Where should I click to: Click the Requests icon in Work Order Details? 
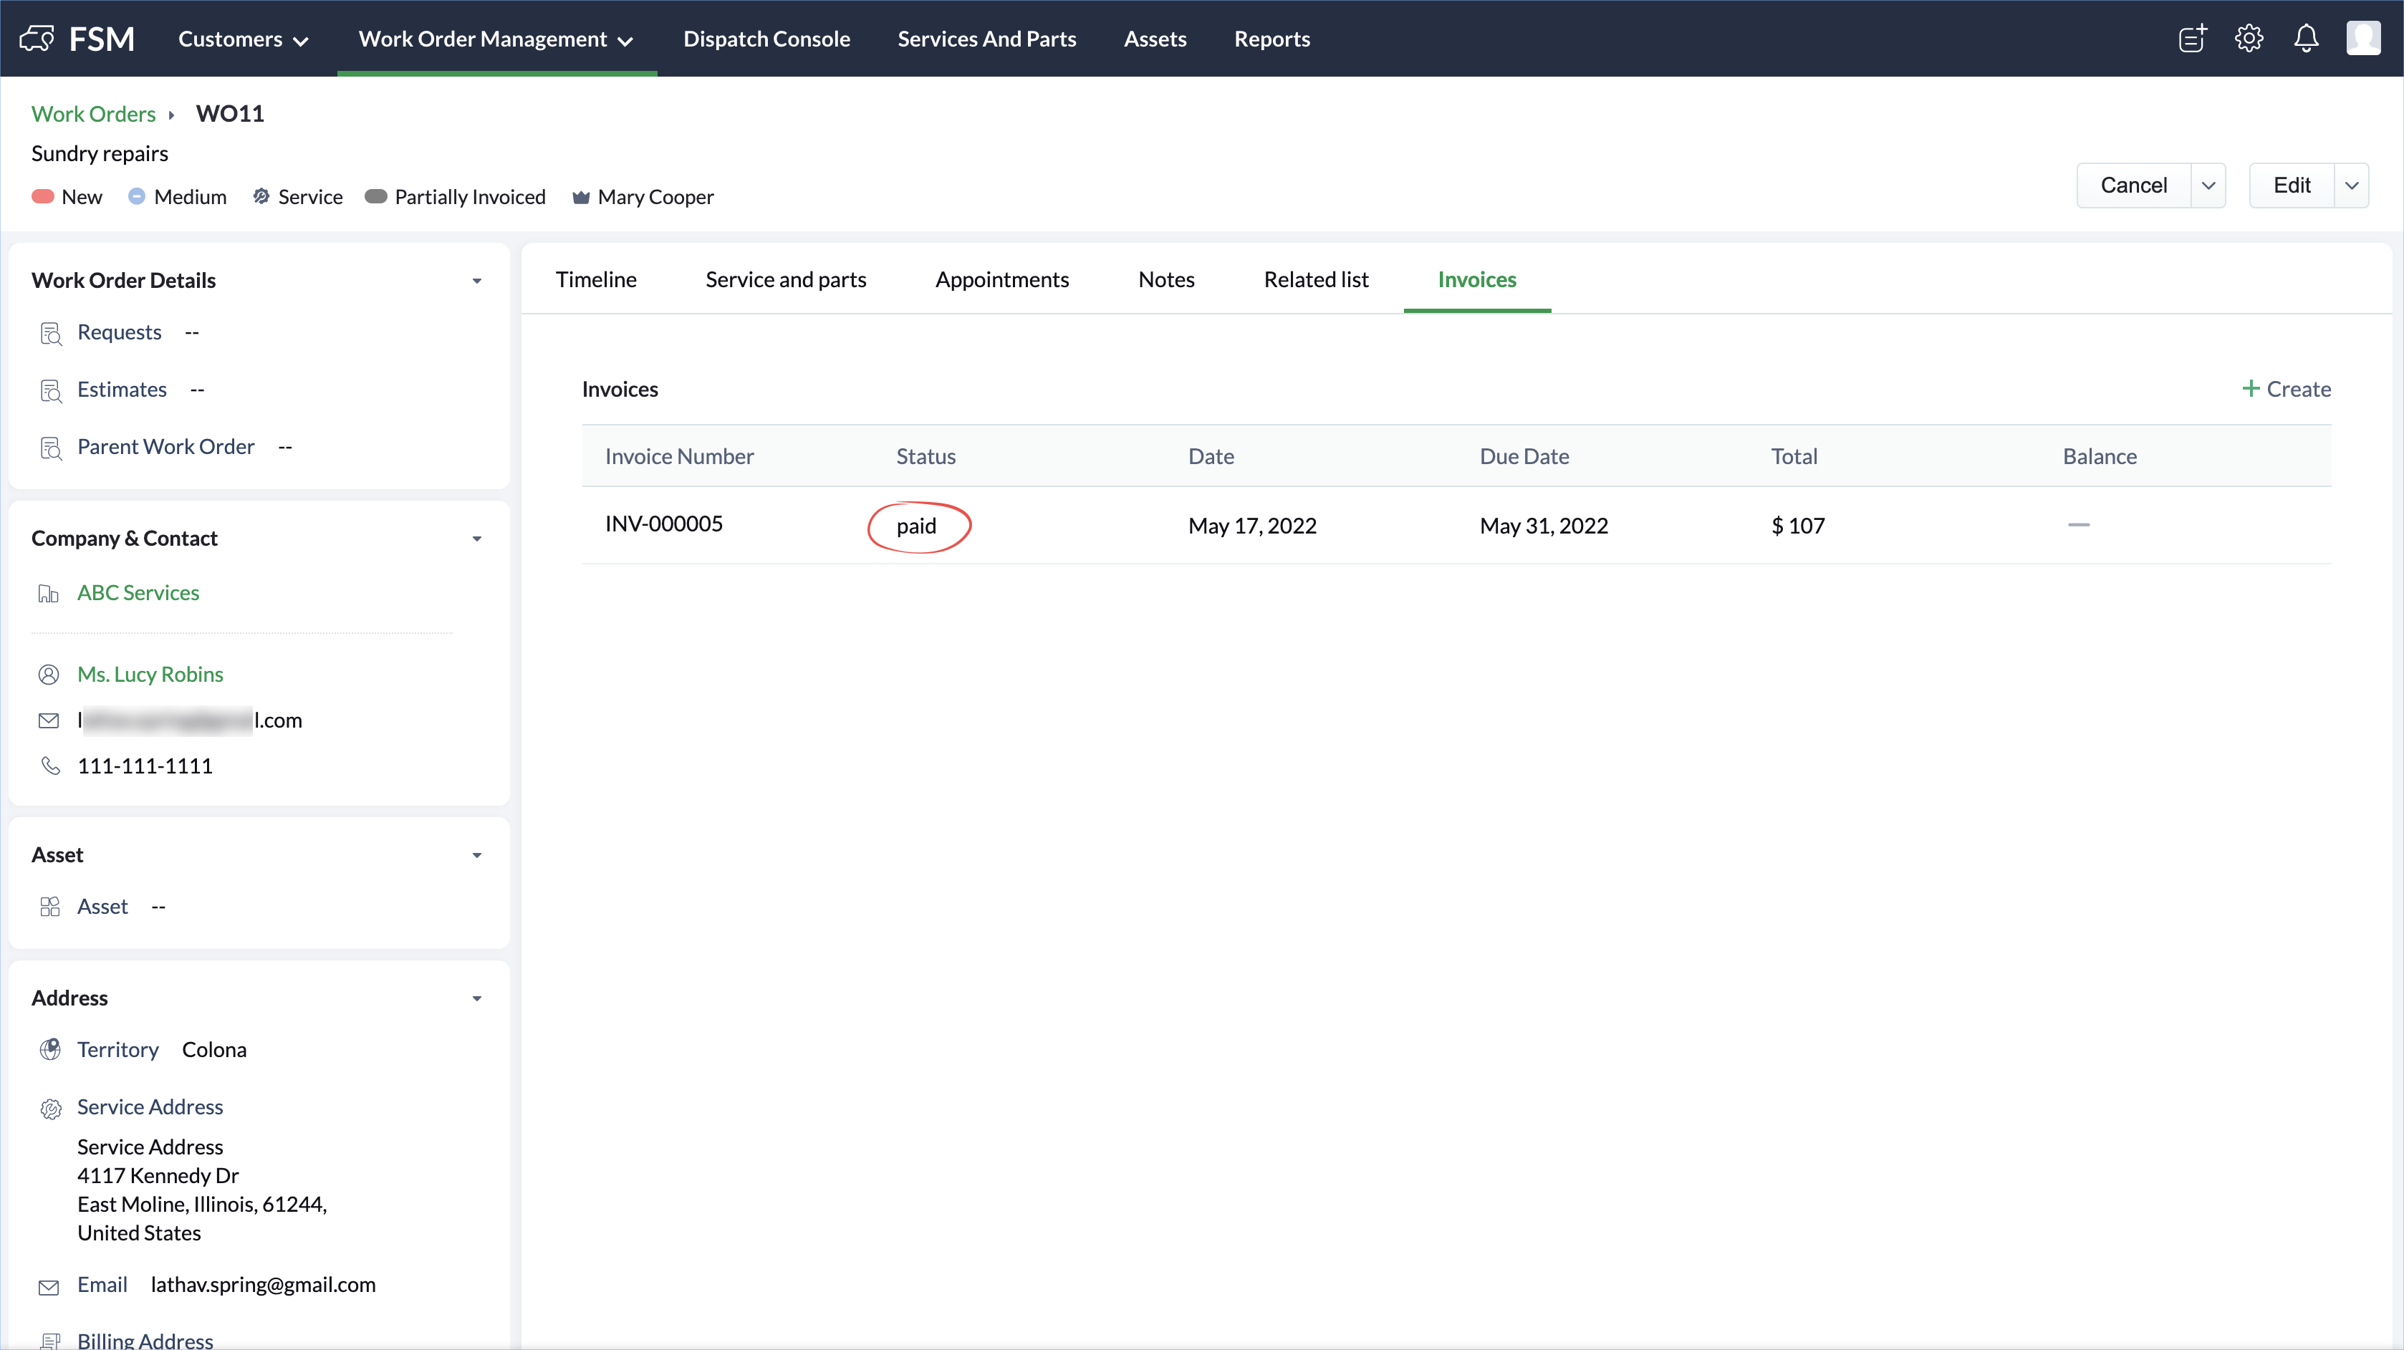point(50,333)
